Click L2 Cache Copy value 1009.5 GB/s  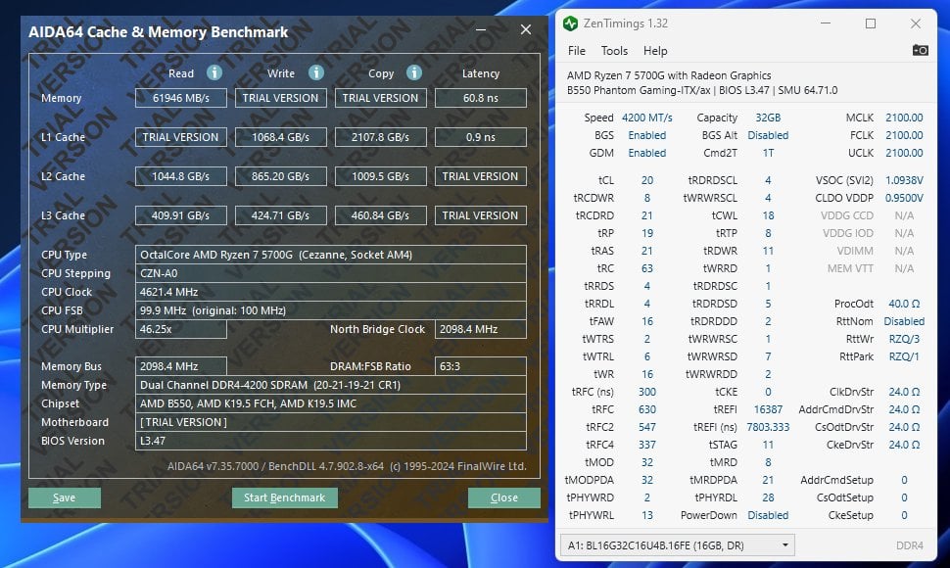tap(380, 177)
